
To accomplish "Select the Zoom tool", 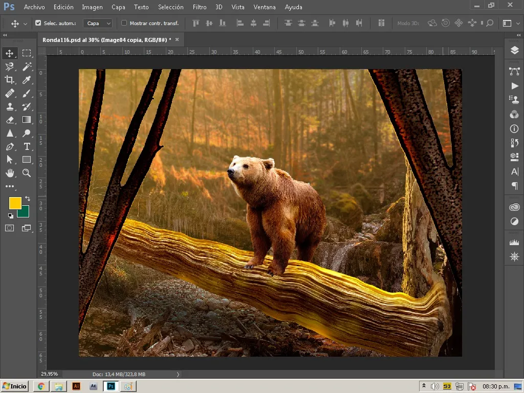I will (27, 173).
